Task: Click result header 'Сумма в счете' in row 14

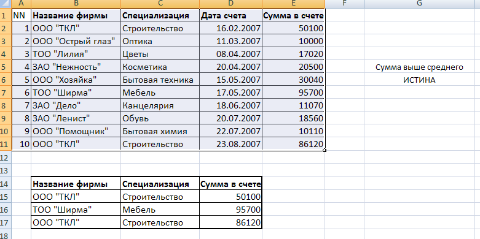Action: click(x=231, y=184)
